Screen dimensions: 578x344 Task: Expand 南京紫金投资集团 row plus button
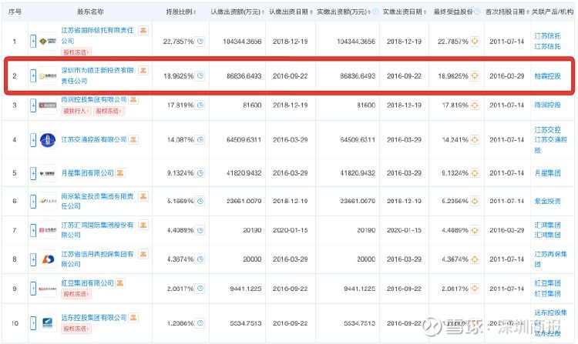tap(33, 202)
